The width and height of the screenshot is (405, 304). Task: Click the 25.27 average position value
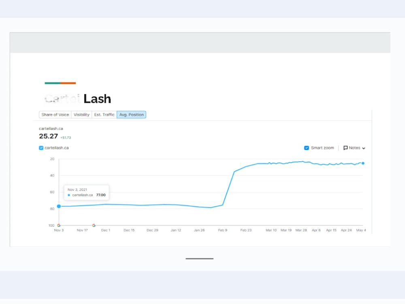pyautogui.click(x=48, y=136)
